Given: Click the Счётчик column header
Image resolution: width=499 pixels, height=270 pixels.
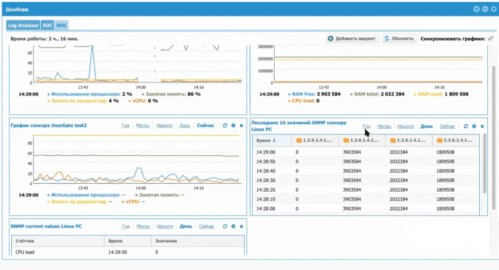Looking at the screenshot, I should (x=24, y=241).
